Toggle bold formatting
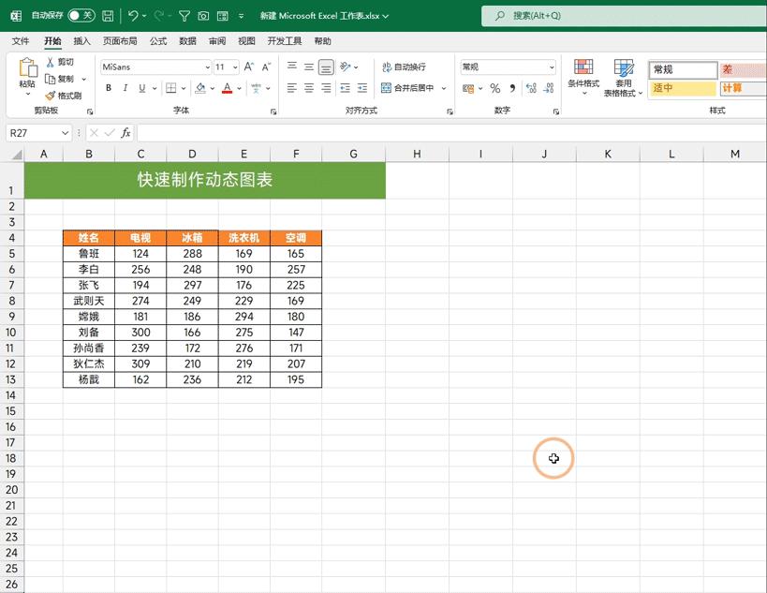 [x=109, y=86]
